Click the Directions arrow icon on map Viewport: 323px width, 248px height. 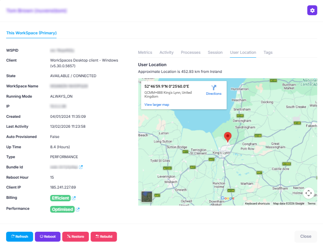tap(214, 88)
